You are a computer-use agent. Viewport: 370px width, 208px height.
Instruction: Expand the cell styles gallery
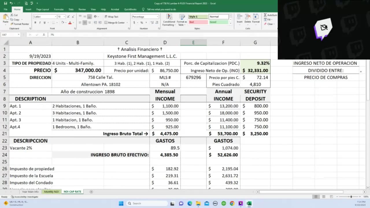click(x=230, y=23)
